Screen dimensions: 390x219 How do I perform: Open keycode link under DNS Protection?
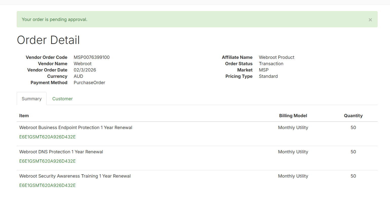(x=47, y=161)
